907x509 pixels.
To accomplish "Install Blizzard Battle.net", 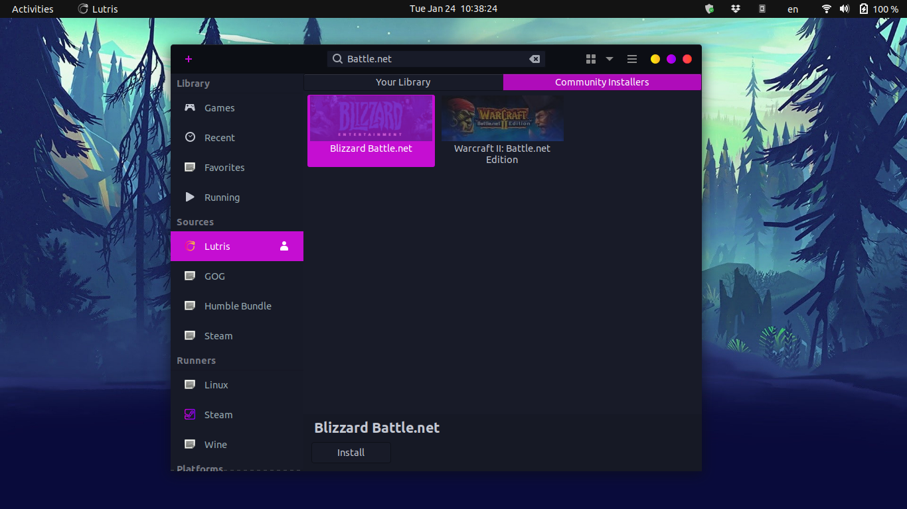I will click(351, 452).
